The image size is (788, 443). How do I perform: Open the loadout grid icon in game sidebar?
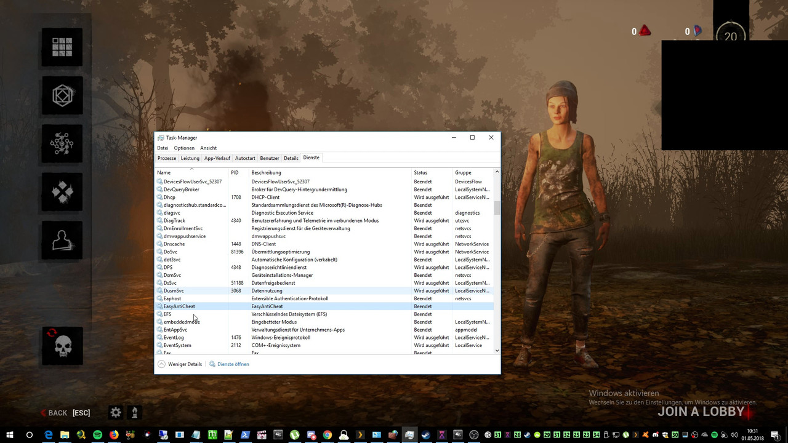pos(62,47)
